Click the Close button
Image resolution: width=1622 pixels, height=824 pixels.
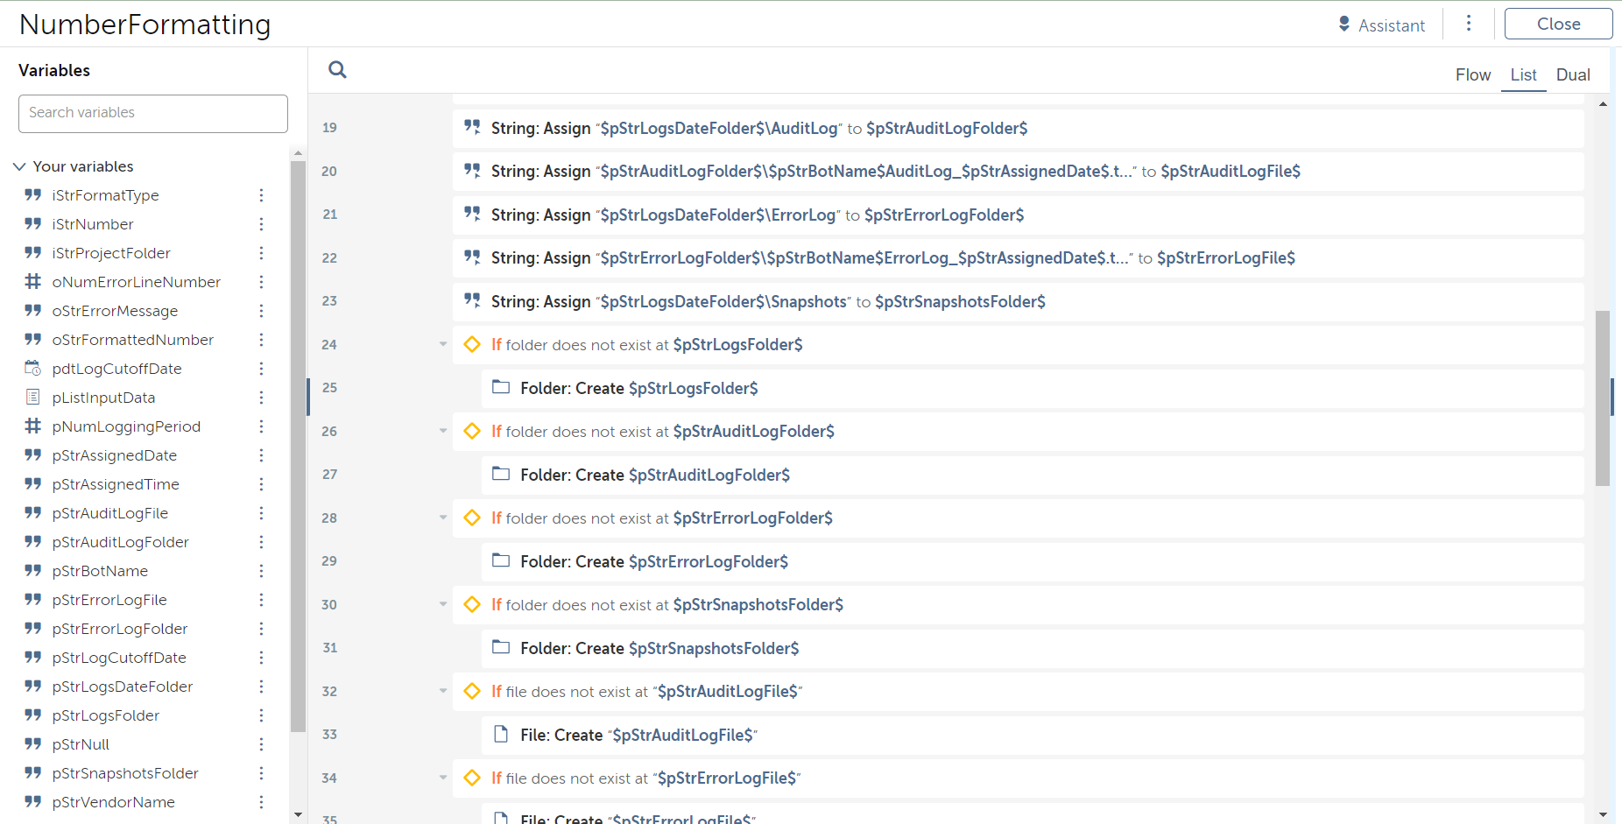[1557, 25]
